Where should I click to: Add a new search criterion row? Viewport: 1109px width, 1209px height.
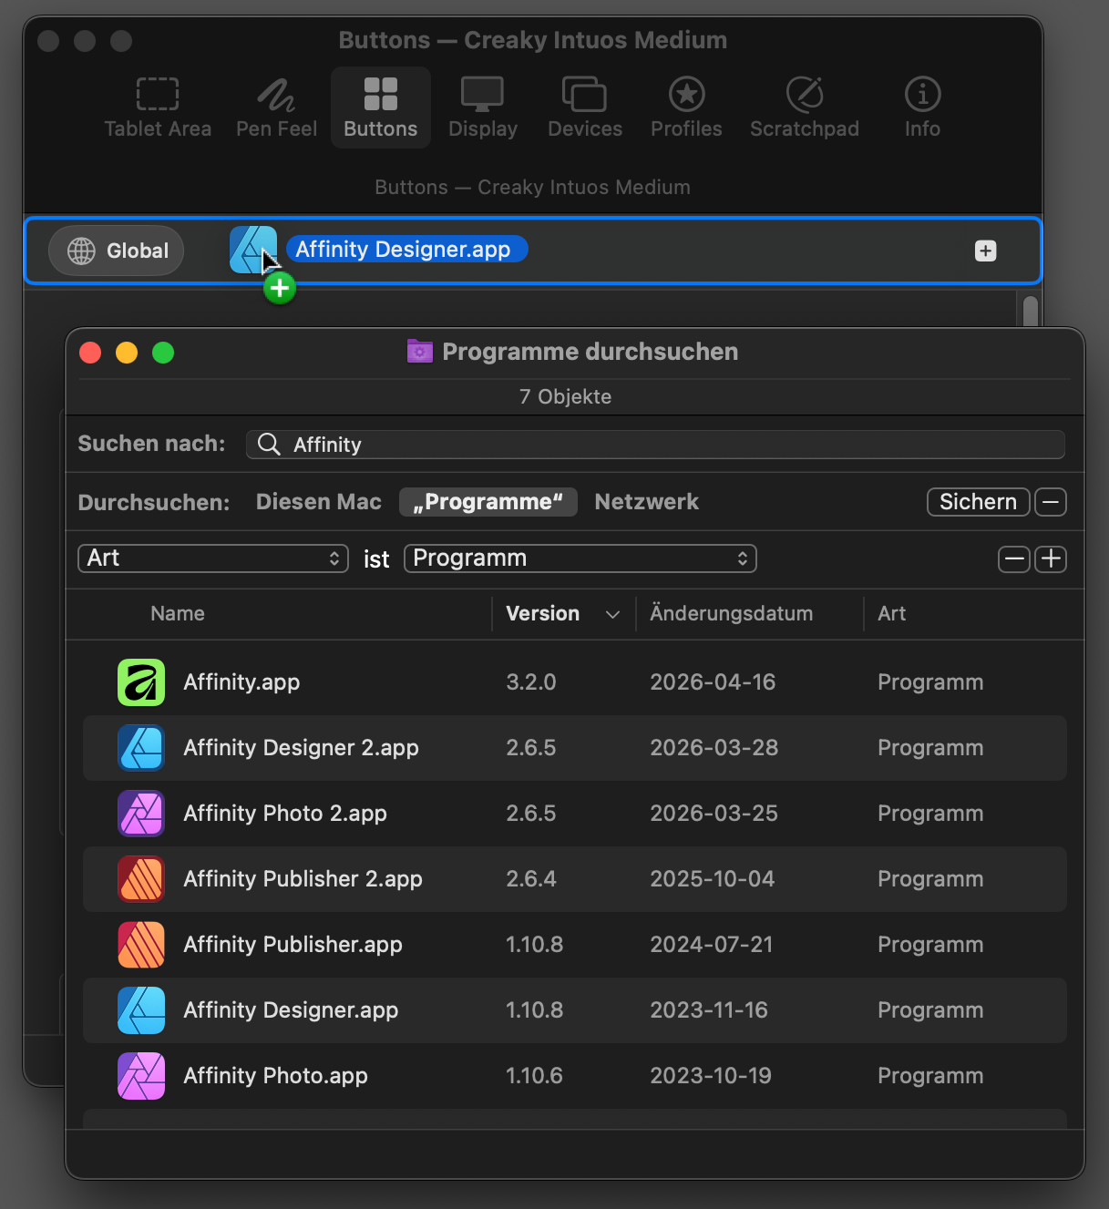tap(1051, 558)
